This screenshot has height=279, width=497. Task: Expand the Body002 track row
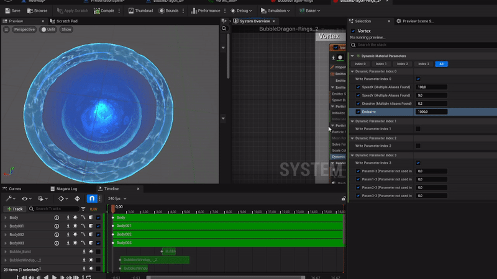[x=6, y=235]
